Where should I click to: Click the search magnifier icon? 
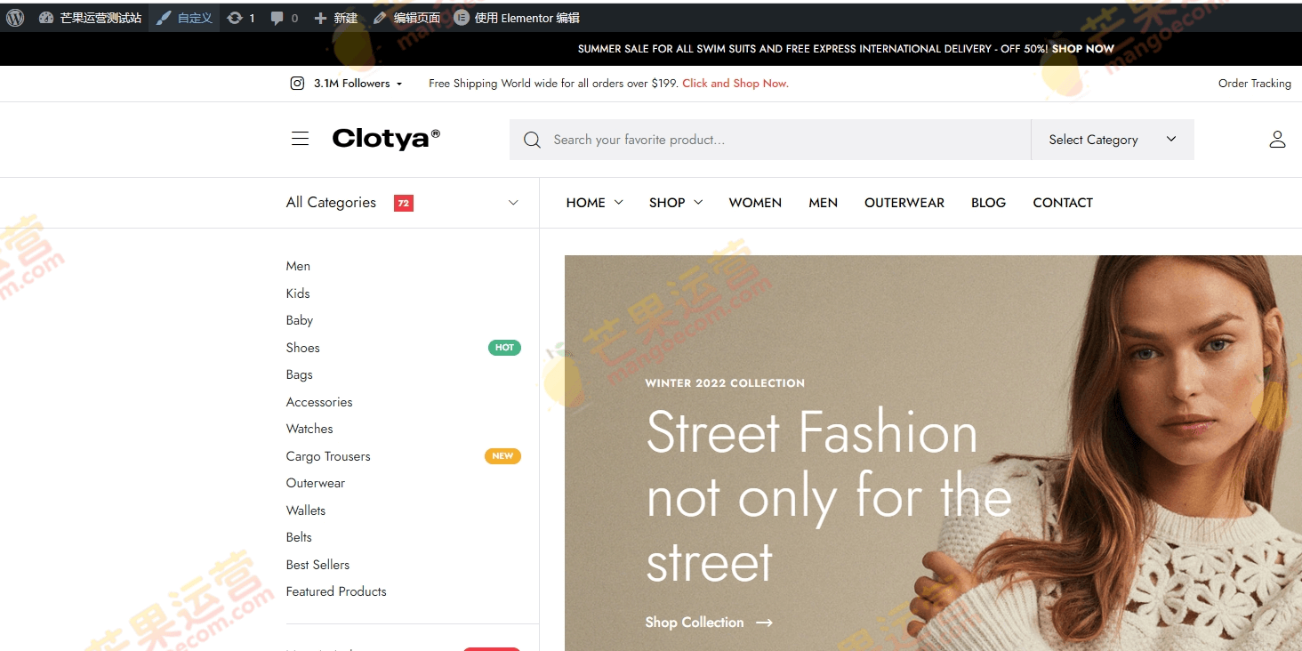532,140
